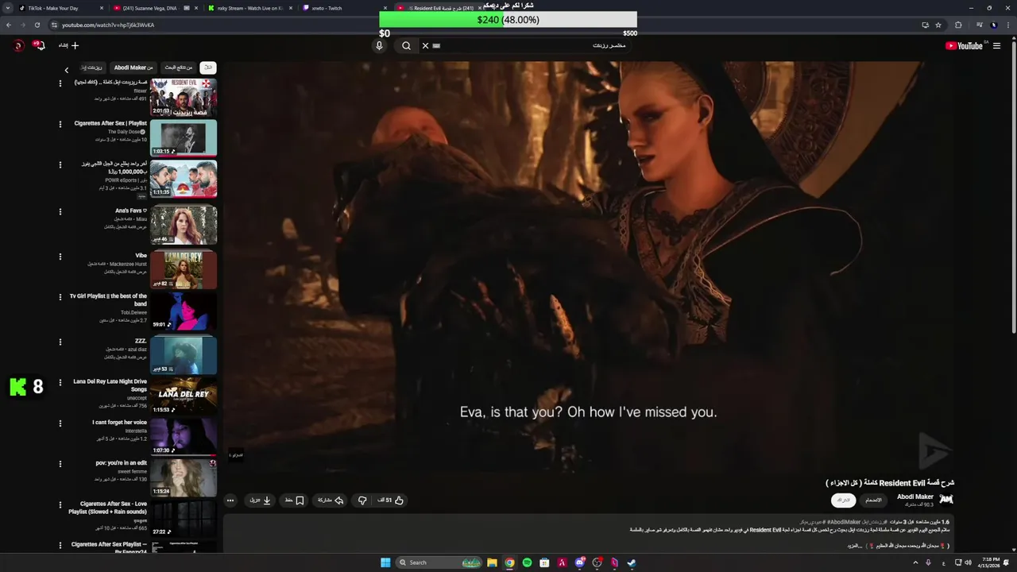This screenshot has height=572, width=1017.
Task: Bookmark this page with the star icon
Action: tap(938, 25)
